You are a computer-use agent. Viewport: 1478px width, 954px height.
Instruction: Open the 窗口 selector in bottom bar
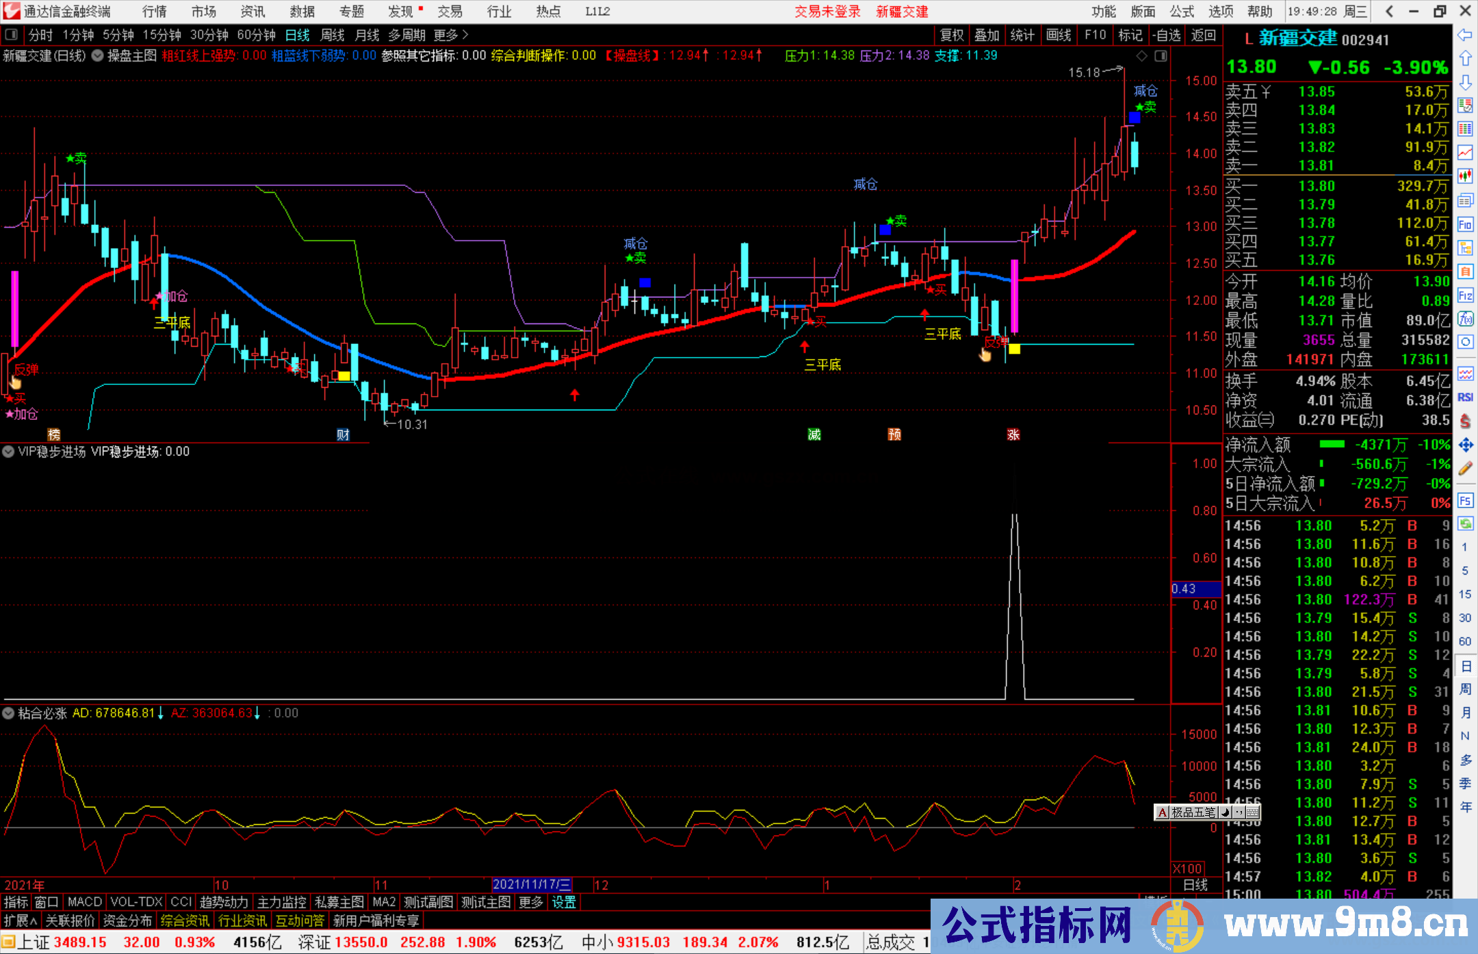tap(47, 902)
